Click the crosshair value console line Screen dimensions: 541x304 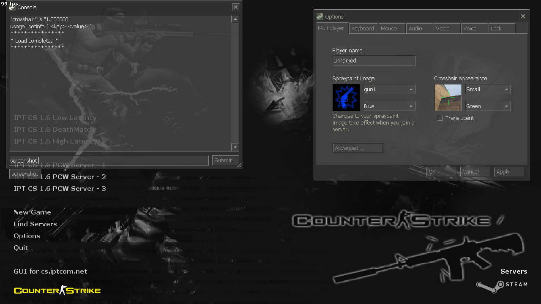pos(41,19)
